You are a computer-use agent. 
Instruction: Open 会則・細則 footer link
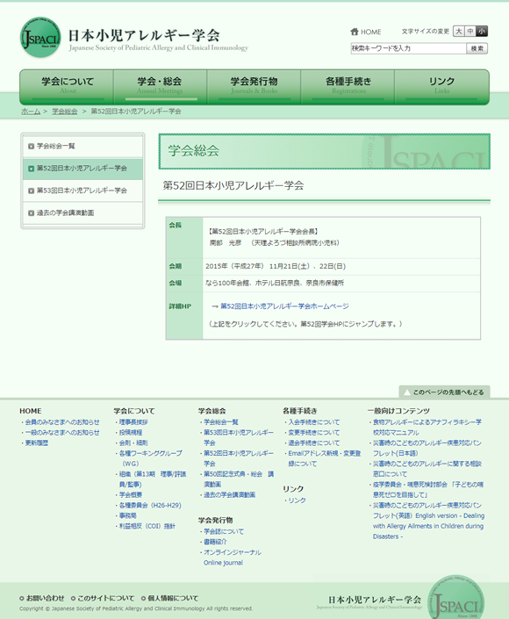[x=133, y=443]
